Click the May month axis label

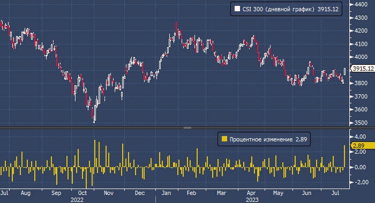point(278,193)
